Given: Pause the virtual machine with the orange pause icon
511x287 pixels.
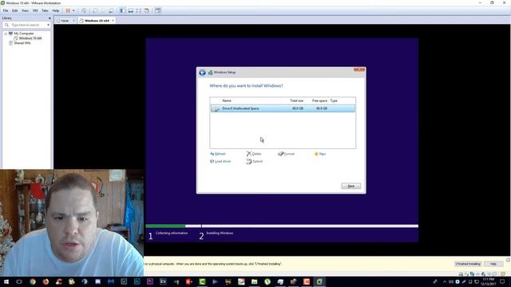Looking at the screenshot, I should click(68, 10).
